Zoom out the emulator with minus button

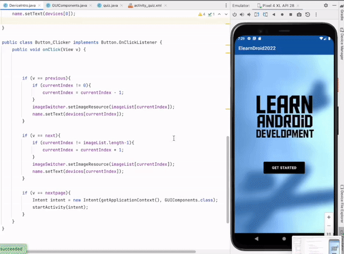329,226
